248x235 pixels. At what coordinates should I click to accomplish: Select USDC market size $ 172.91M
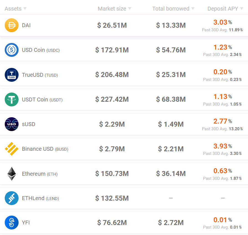112,50
